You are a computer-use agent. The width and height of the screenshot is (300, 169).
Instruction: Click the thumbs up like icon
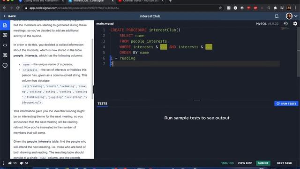[x=10, y=163]
